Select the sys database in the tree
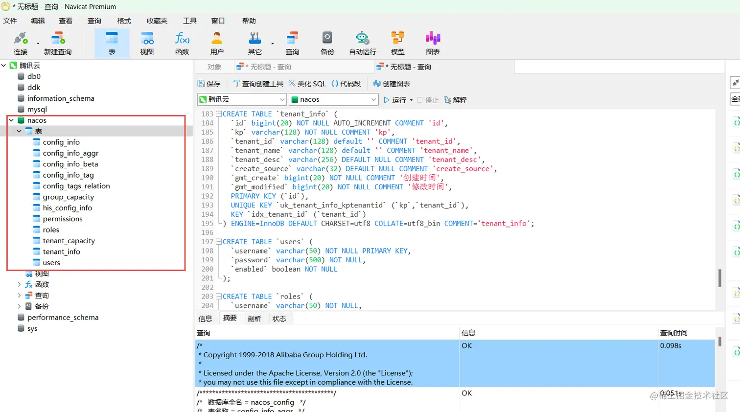Image resolution: width=740 pixels, height=412 pixels. (x=32, y=328)
